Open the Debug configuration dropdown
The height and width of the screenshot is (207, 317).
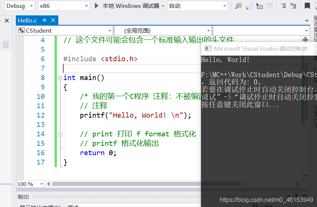tap(20, 6)
